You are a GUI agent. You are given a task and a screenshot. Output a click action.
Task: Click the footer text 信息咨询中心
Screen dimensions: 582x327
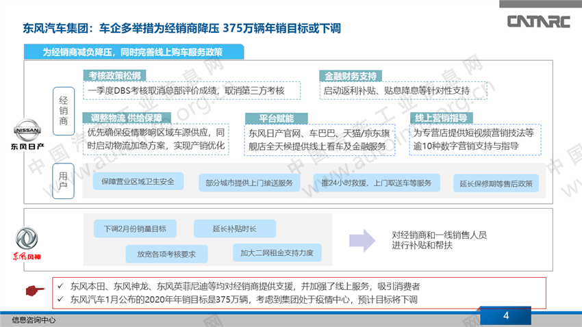(34, 319)
